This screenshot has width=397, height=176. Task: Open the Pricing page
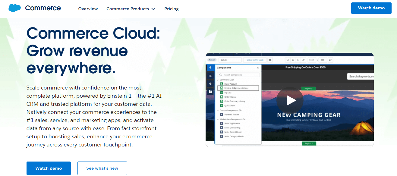pyautogui.click(x=172, y=9)
